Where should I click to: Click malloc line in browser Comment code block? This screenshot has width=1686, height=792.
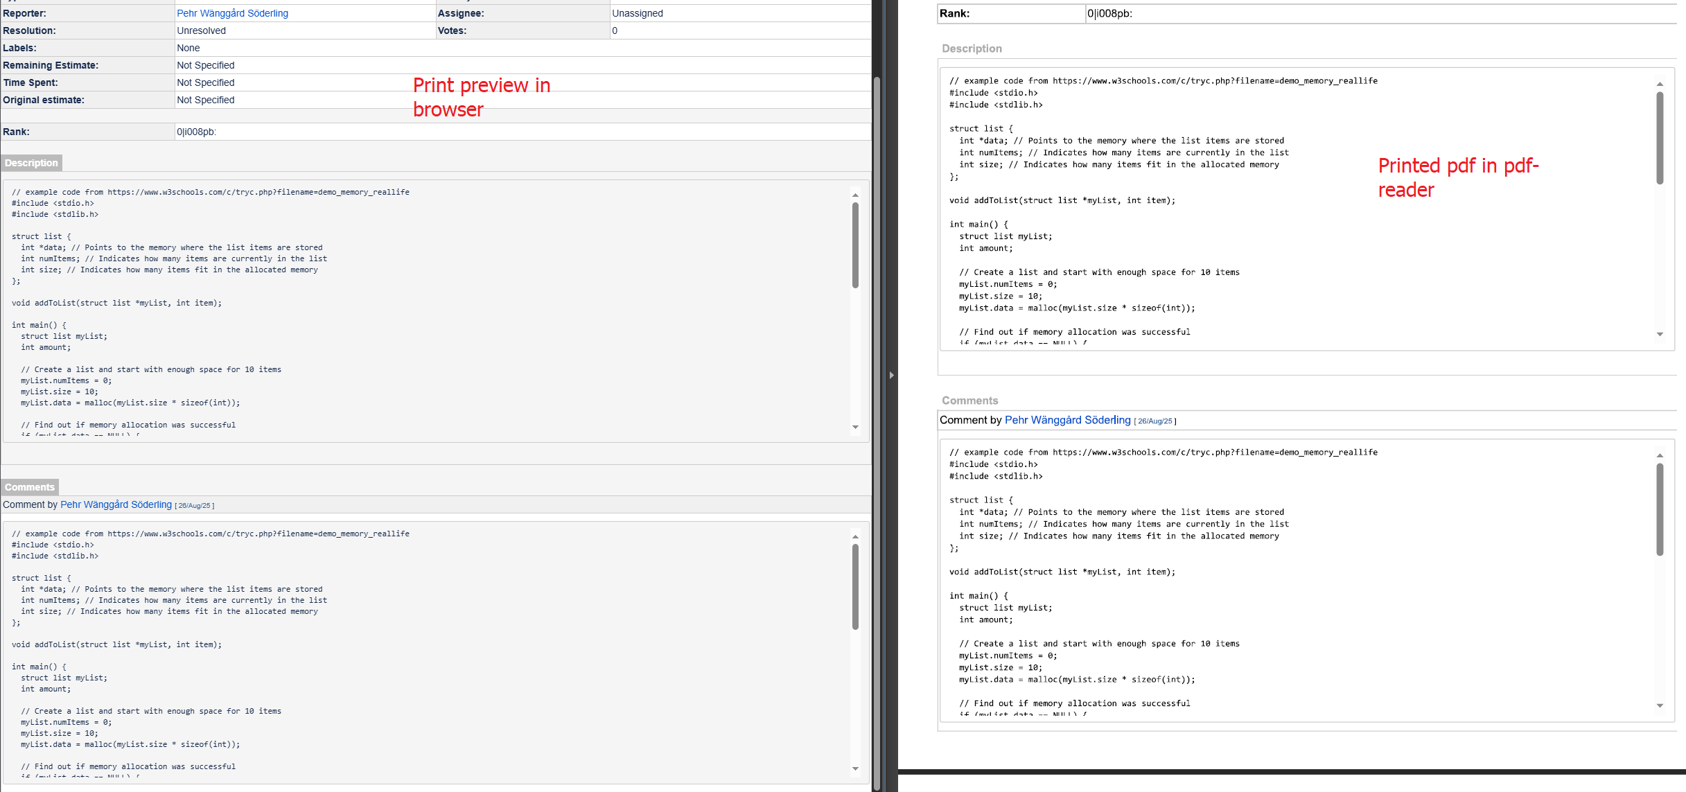click(130, 744)
